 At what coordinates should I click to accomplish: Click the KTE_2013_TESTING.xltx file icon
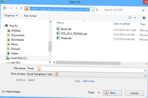58,34
